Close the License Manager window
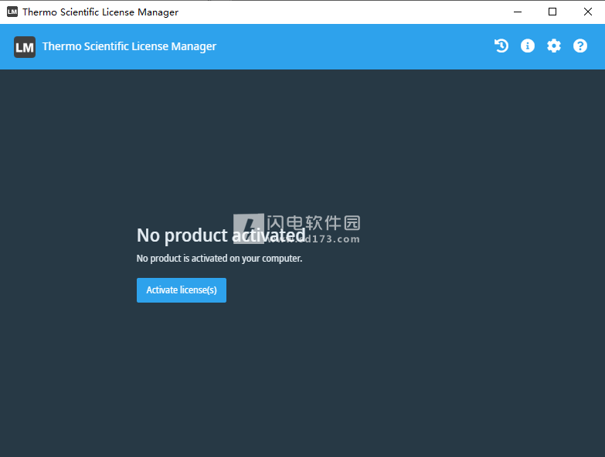Image resolution: width=605 pixels, height=457 pixels. point(588,12)
